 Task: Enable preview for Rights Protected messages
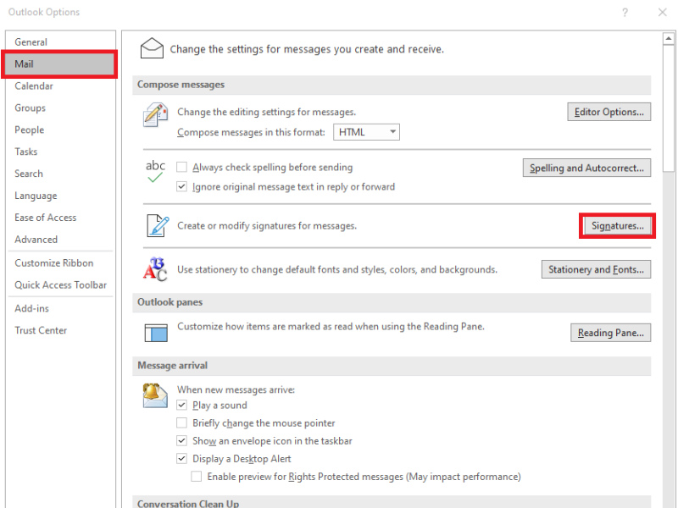pos(197,477)
